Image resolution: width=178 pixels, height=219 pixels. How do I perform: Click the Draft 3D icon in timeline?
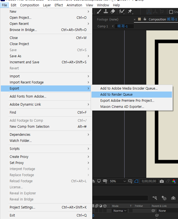(x=164, y=198)
